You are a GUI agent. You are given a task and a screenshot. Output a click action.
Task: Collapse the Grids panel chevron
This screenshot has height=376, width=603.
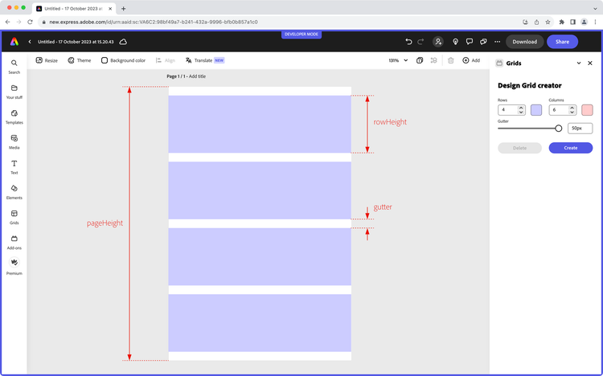(579, 63)
